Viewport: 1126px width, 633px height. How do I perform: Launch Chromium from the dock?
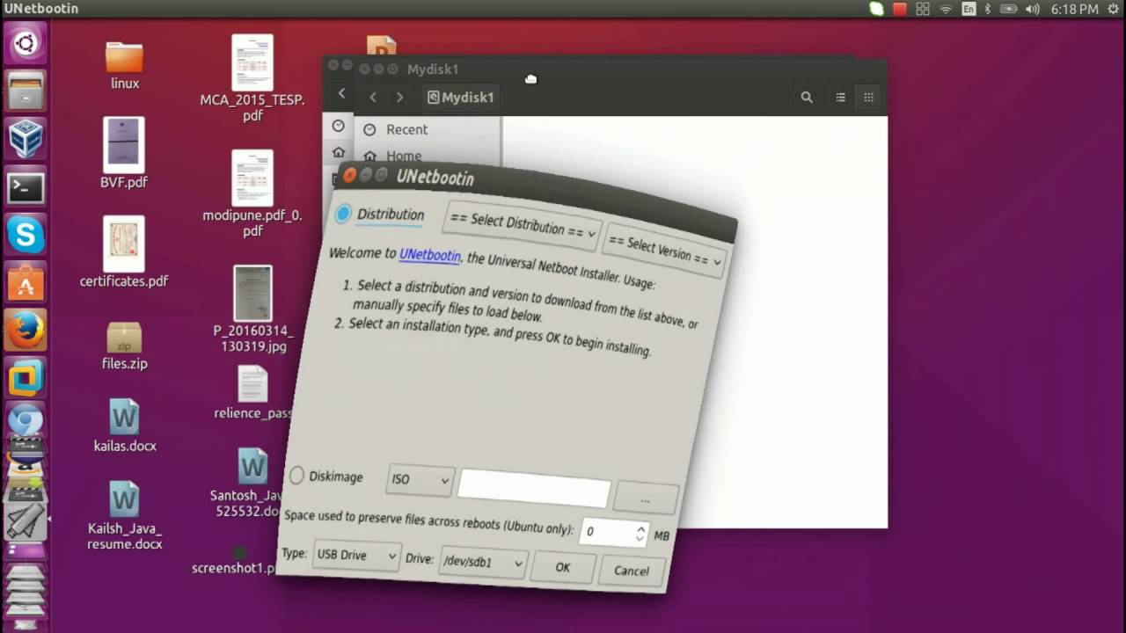26,420
